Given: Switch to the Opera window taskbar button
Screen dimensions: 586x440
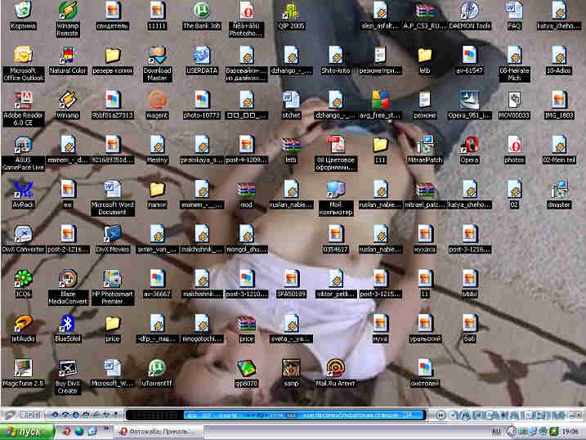Looking at the screenshot, I should click(159, 432).
